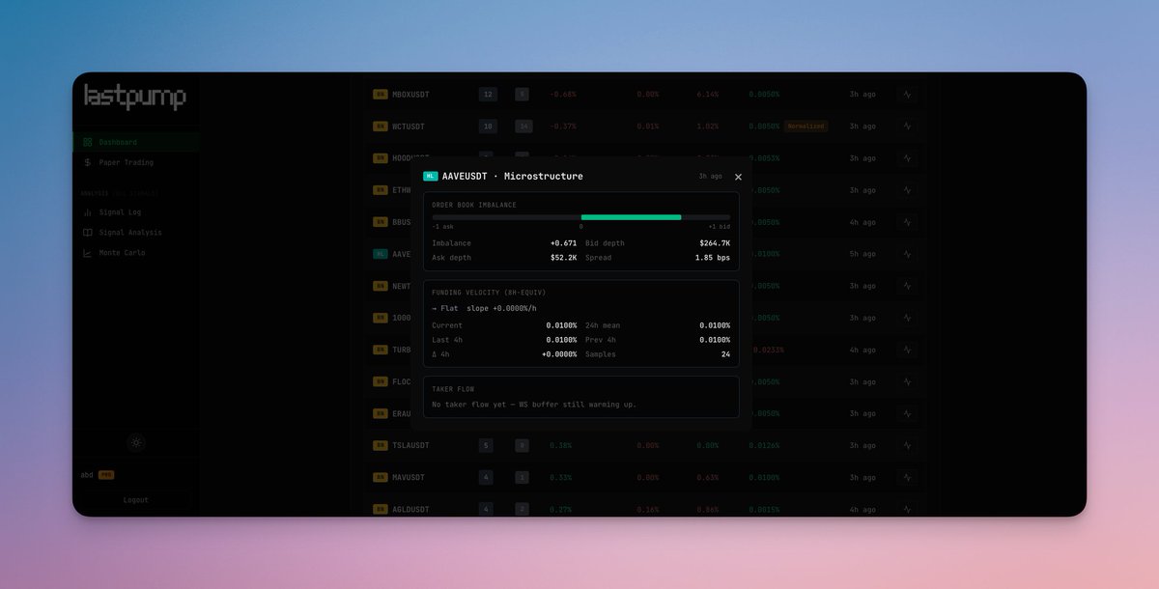Click the 5 count box in TSLAUSDT row
The image size is (1159, 589).
pyautogui.click(x=488, y=445)
